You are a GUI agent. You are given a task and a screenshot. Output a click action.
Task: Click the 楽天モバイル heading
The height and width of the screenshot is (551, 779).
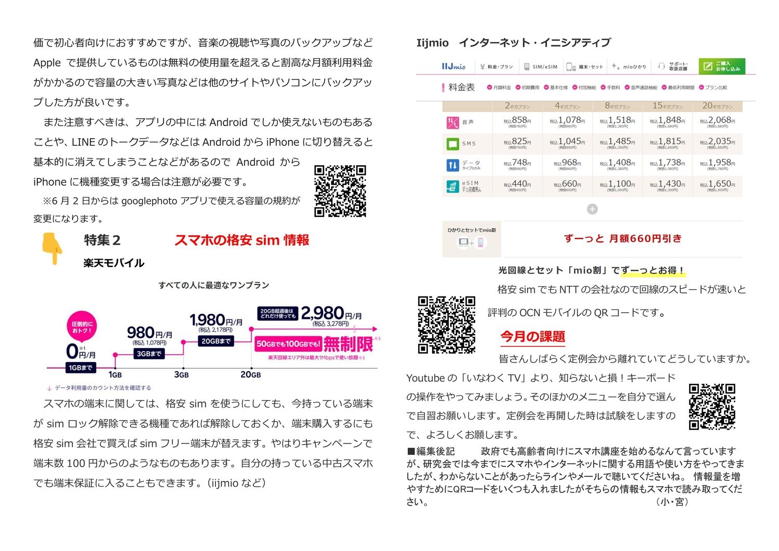pyautogui.click(x=114, y=263)
